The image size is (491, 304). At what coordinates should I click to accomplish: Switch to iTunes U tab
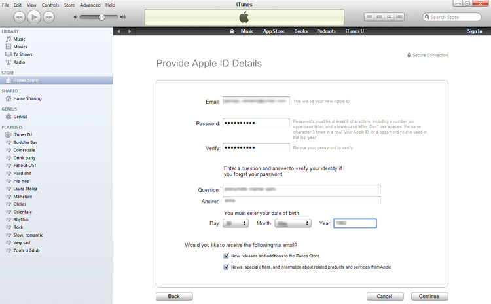coord(354,31)
